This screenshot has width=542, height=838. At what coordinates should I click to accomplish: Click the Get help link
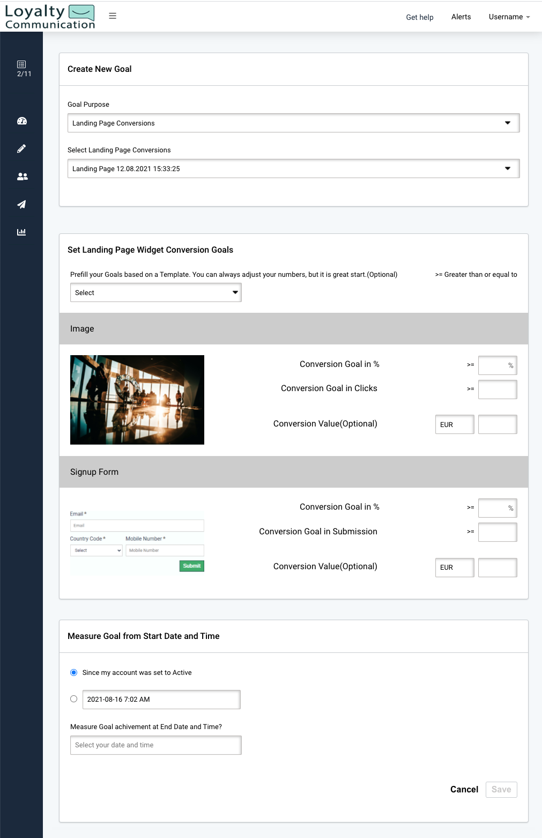point(420,17)
